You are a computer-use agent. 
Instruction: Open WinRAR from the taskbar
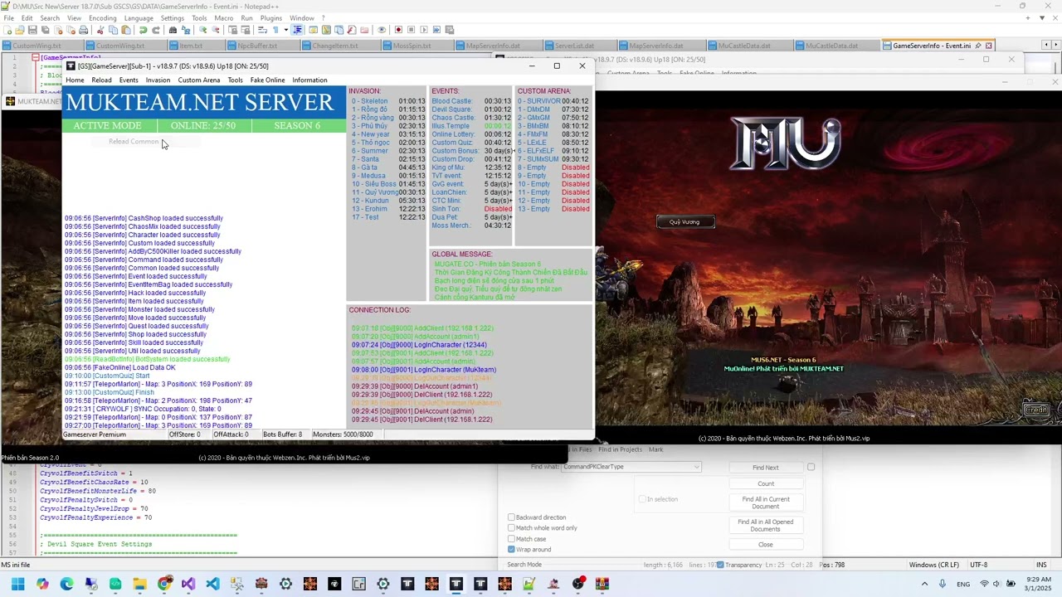602,584
